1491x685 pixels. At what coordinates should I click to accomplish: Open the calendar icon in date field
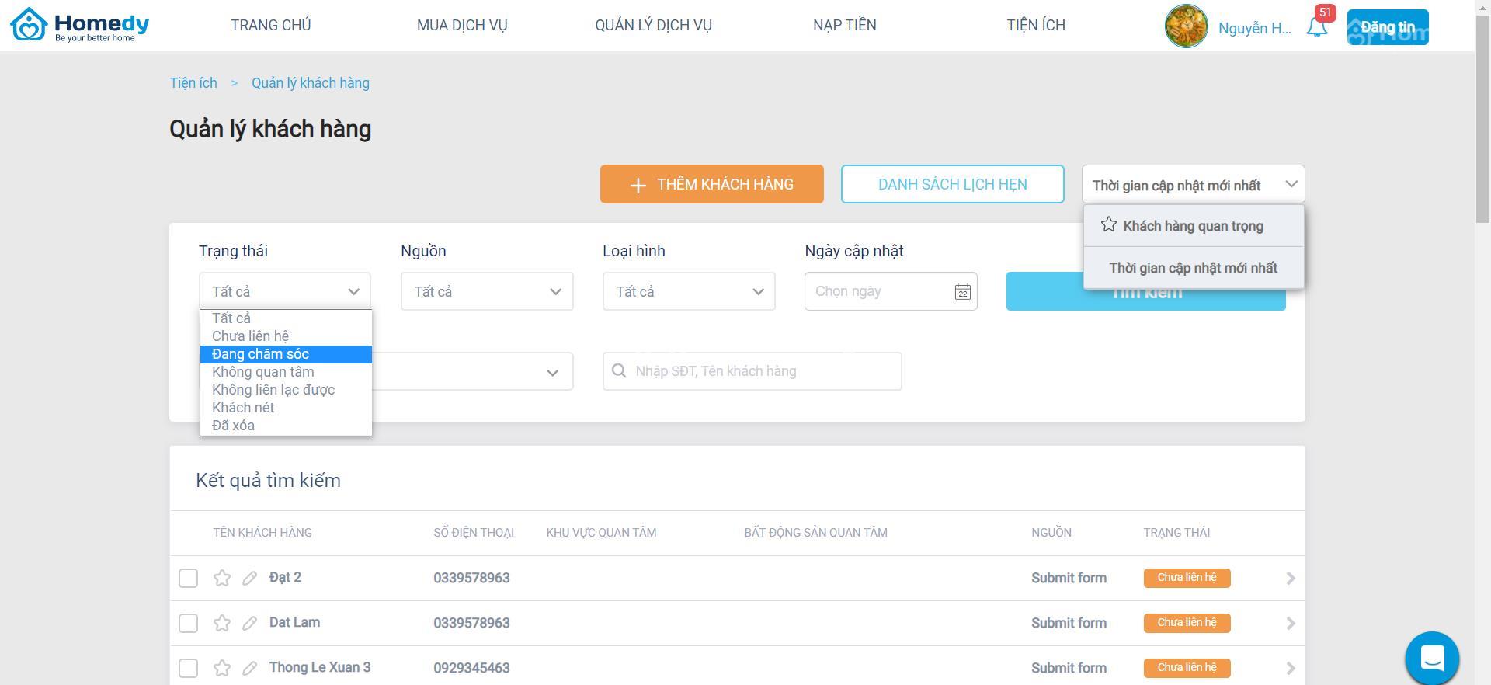962,292
